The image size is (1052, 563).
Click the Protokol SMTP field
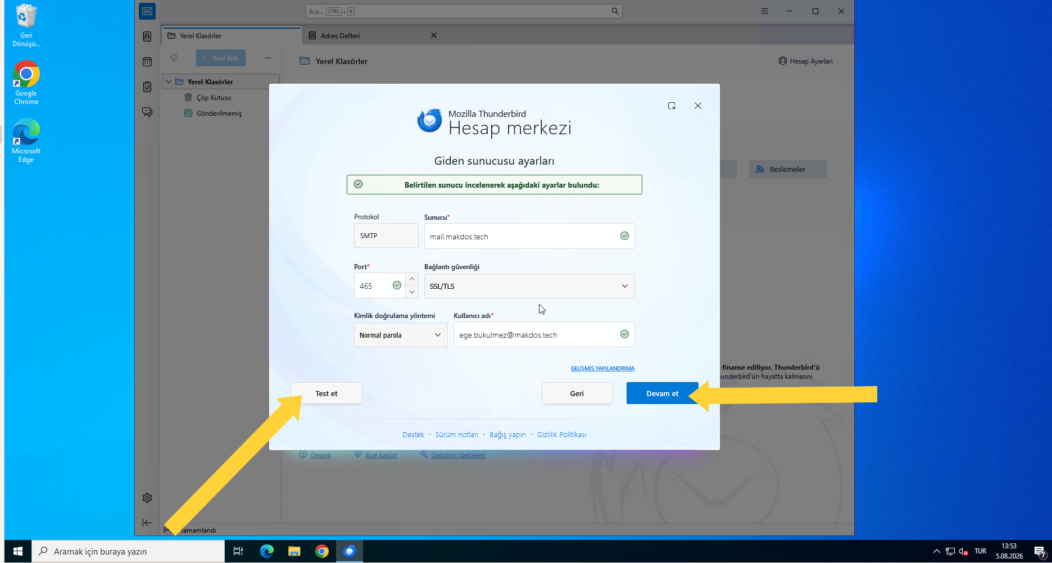click(386, 235)
